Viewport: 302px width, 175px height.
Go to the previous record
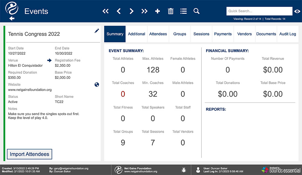(x=119, y=11)
